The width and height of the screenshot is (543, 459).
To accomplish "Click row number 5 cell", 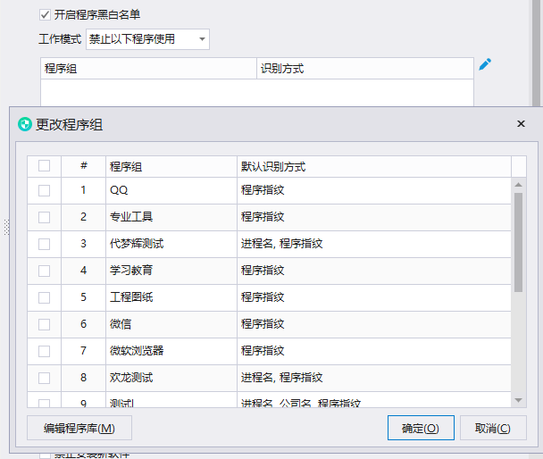I will [83, 297].
